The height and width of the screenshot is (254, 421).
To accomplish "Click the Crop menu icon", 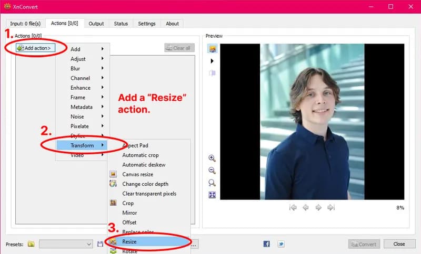I will coord(113,203).
